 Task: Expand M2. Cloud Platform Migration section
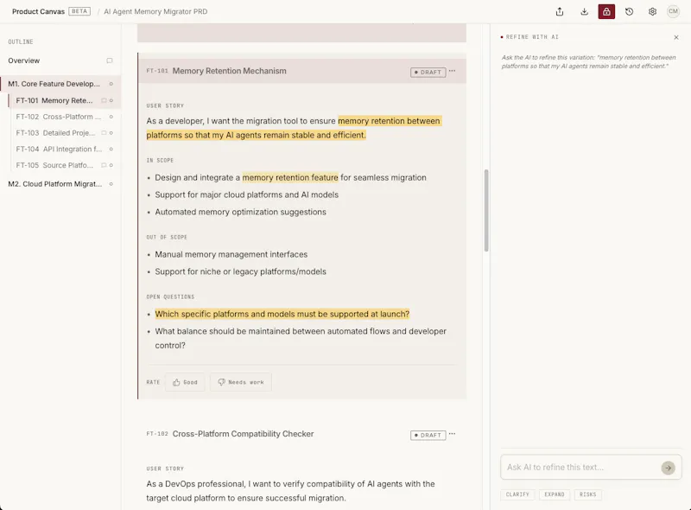[x=54, y=184]
